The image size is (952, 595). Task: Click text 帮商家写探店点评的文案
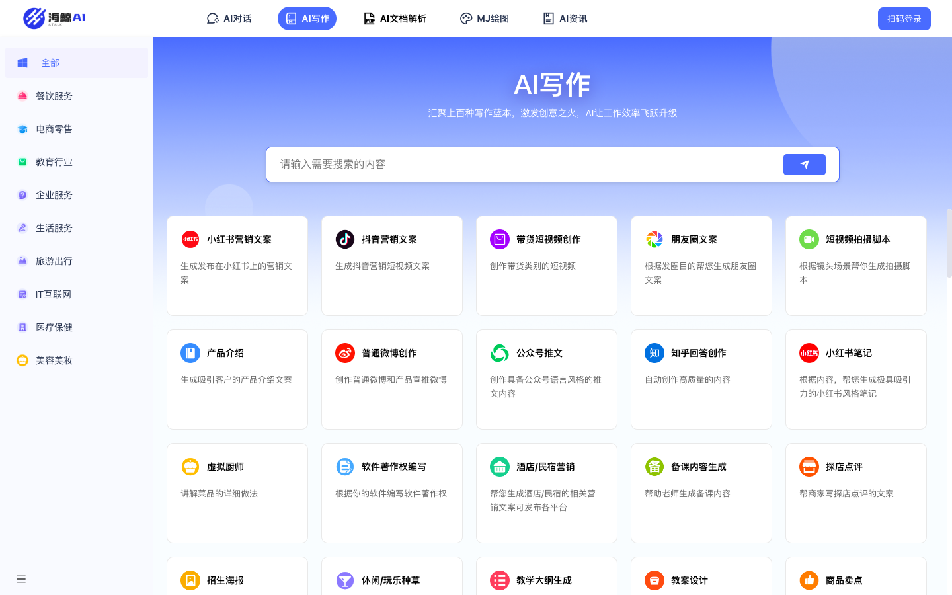click(x=846, y=493)
